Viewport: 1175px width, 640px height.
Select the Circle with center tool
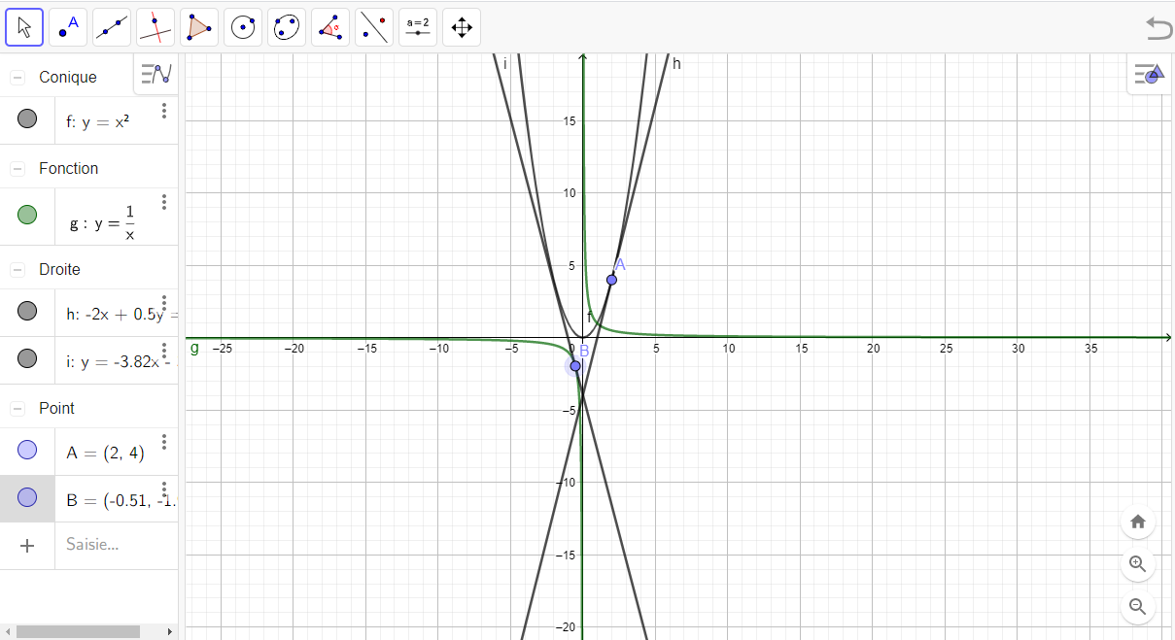pos(243,27)
